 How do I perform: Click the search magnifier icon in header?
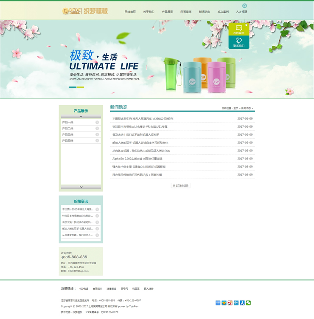(244, 6)
